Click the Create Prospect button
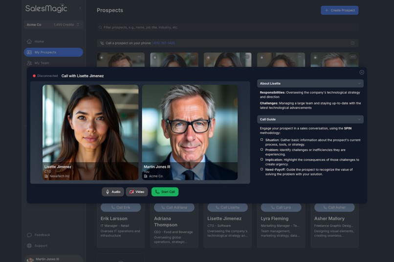 point(339,10)
